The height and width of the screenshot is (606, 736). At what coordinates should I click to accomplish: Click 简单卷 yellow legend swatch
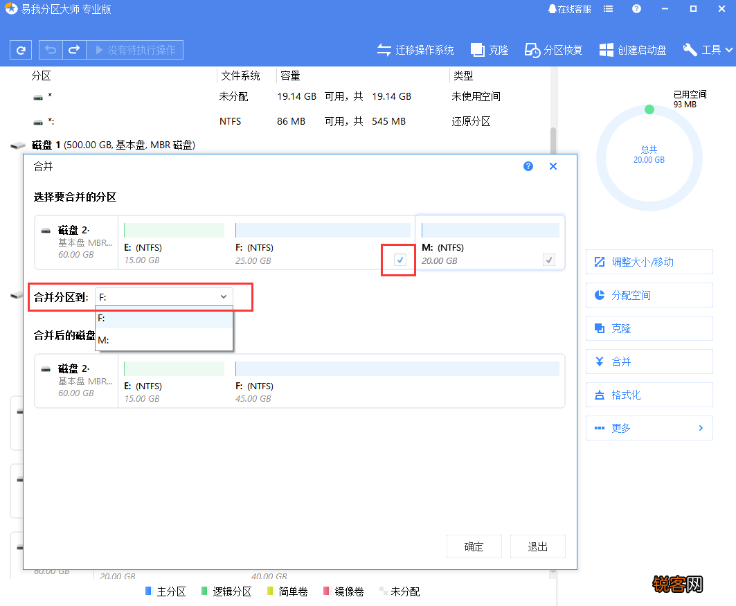(x=270, y=591)
